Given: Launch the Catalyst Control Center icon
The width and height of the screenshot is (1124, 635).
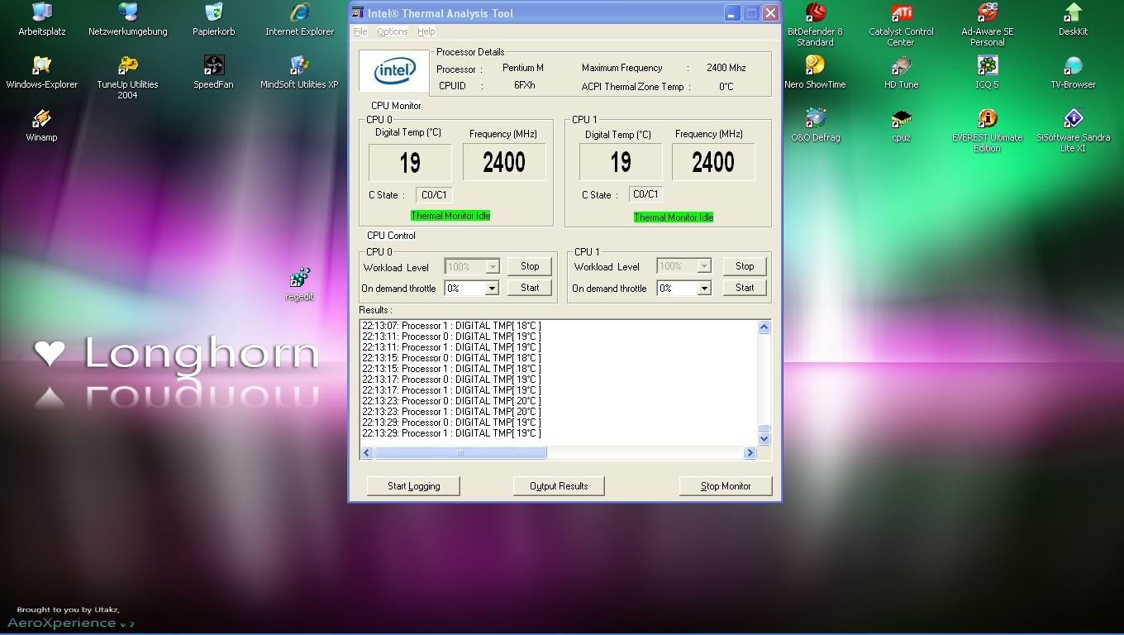Looking at the screenshot, I should [901, 25].
